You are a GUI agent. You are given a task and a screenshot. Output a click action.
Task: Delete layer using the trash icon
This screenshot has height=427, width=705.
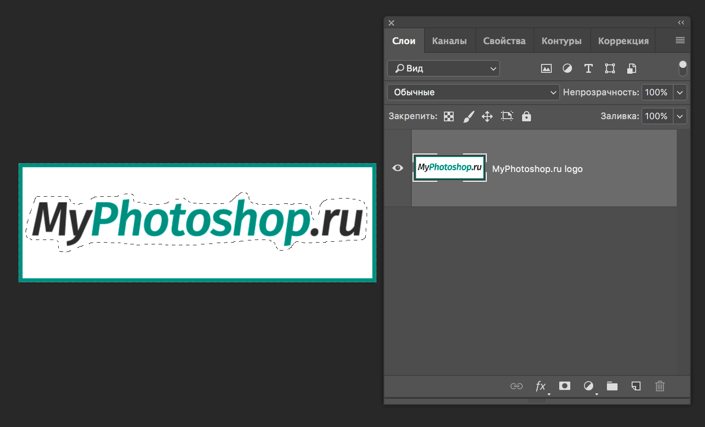(x=660, y=386)
